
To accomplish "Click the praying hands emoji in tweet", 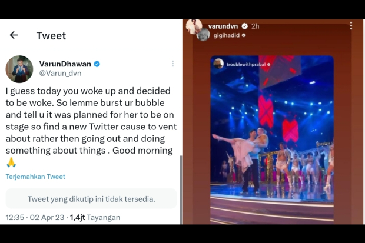I will 11,162.
